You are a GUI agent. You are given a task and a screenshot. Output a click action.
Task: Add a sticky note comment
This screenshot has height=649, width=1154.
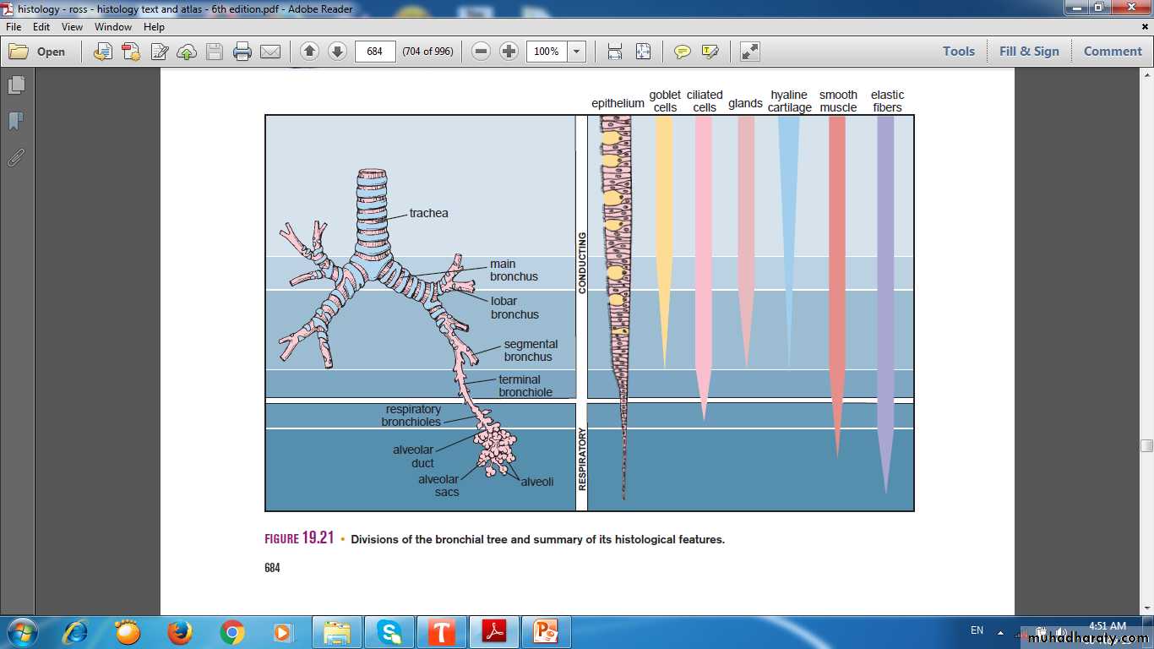click(x=682, y=52)
